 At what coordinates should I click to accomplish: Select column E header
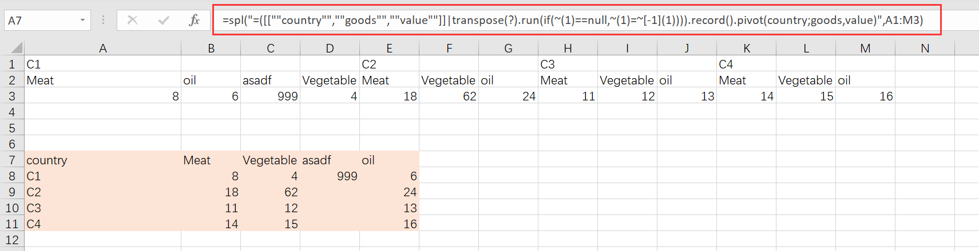pos(389,48)
